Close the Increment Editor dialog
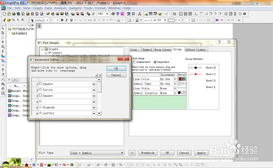 click(124, 58)
